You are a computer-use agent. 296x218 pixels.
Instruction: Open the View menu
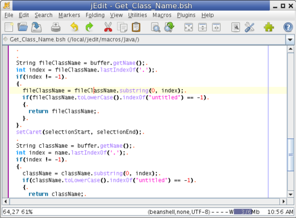click(x=116, y=15)
